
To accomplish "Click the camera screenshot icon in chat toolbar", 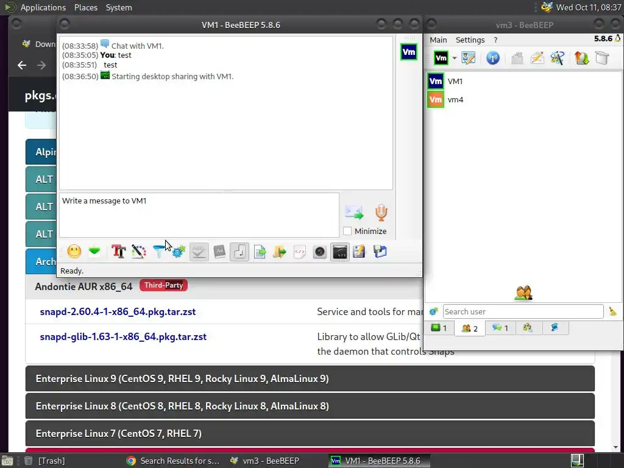I will click(x=319, y=252).
